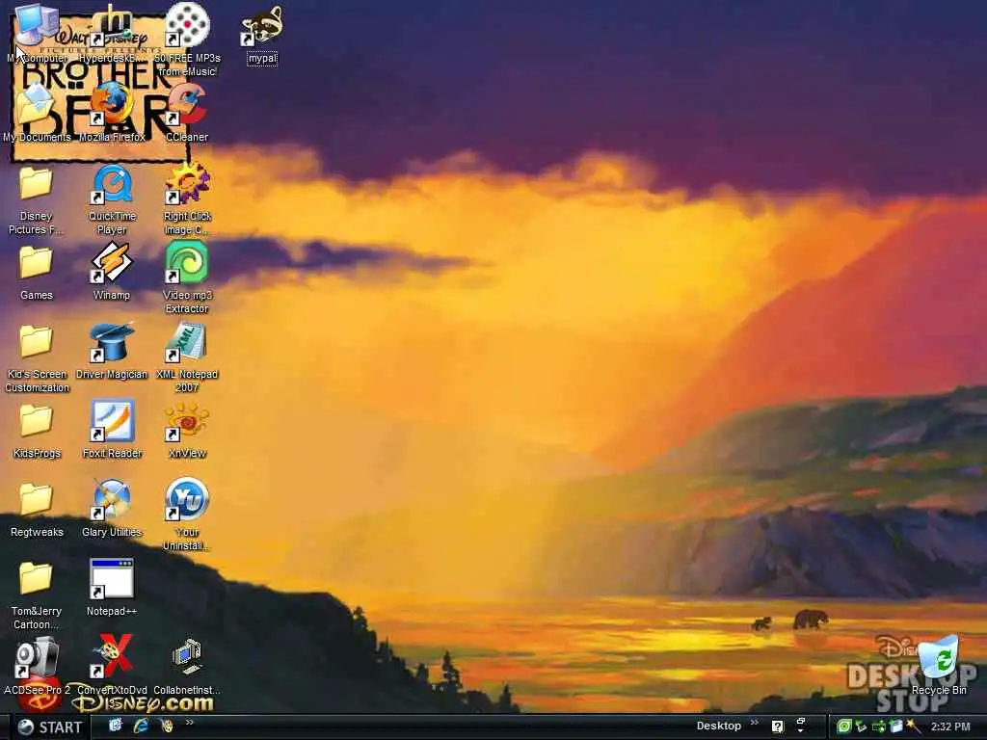The image size is (987, 740).
Task: Click the green circular system tray icon
Action: click(x=844, y=727)
